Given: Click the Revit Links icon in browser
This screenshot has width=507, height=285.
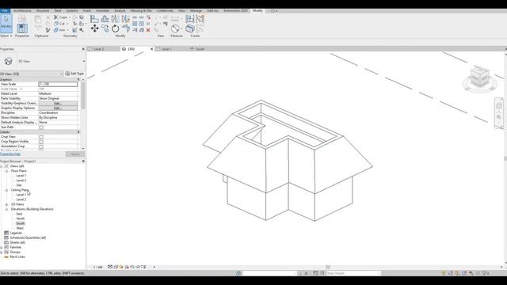Looking at the screenshot, I should 6,256.
